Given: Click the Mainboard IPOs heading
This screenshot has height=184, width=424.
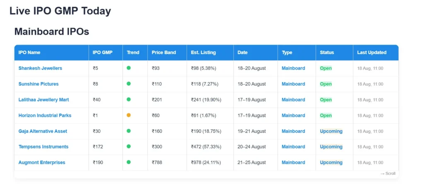Looking at the screenshot, I should coord(52,31).
